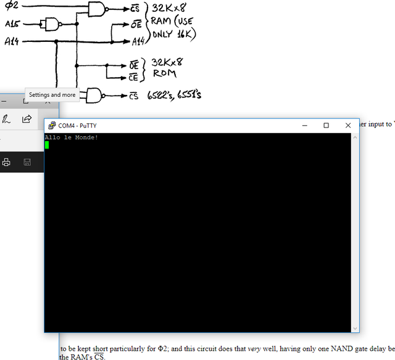This screenshot has height=360, width=395.
Task: Maximize the COM4 PuTTY window
Action: 326,125
